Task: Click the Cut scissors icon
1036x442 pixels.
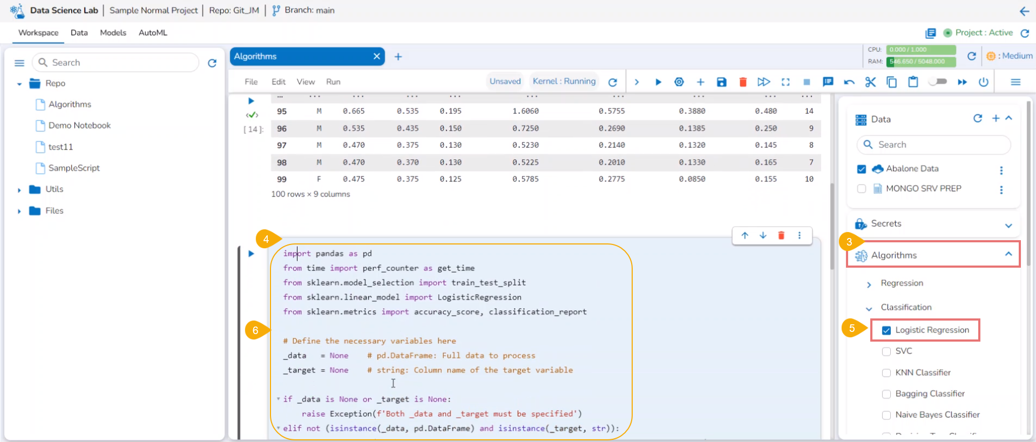Action: pos(870,82)
